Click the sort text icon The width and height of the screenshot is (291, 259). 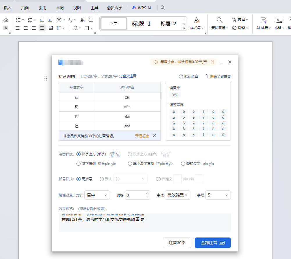click(83, 20)
